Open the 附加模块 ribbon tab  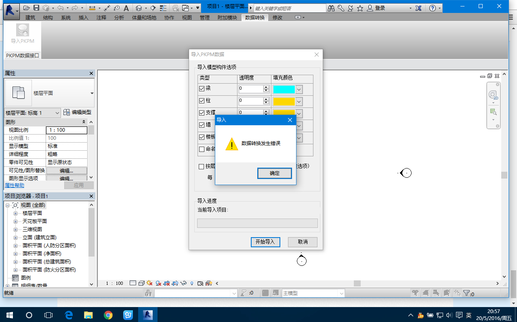point(227,17)
